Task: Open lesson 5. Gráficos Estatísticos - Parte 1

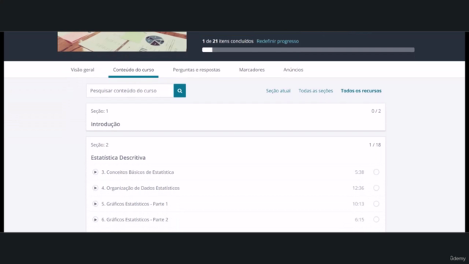Action: tap(135, 204)
